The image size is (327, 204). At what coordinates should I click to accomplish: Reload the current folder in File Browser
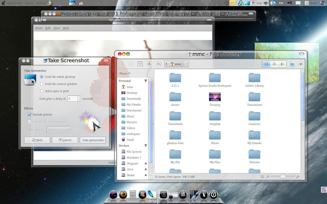coord(149,64)
